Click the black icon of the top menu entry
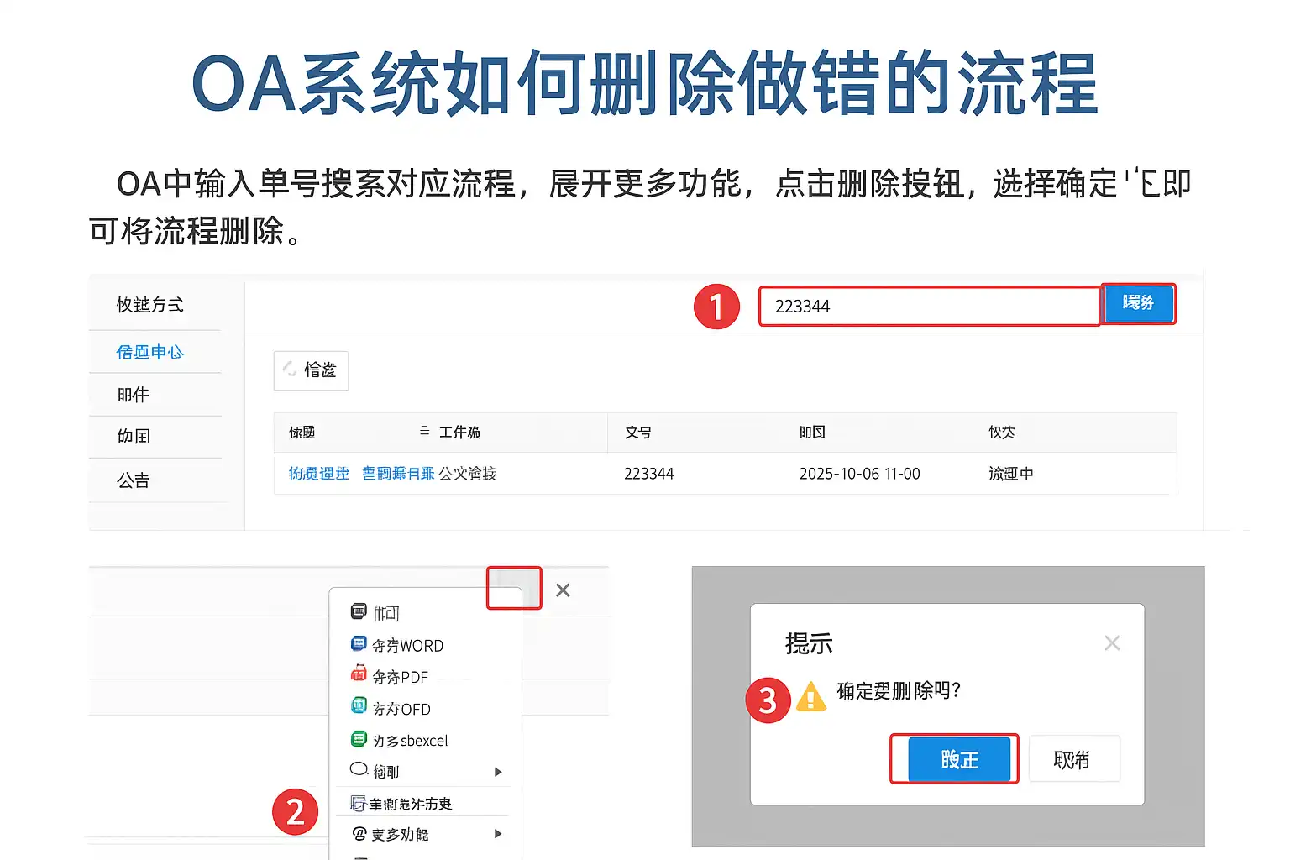Image resolution: width=1290 pixels, height=860 pixels. tap(359, 611)
